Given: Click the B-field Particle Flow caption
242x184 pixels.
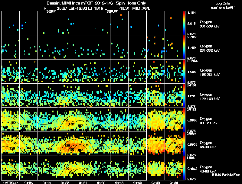Looking at the screenshot, I should (226, 175).
